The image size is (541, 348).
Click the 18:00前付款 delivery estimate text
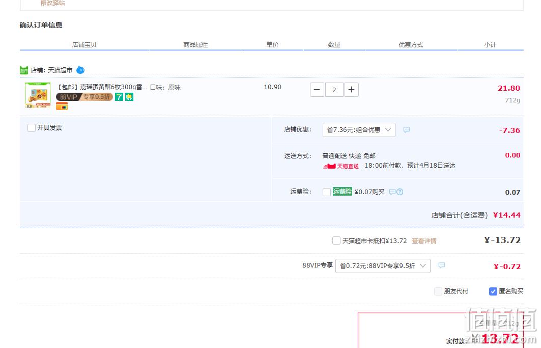pyautogui.click(x=410, y=166)
